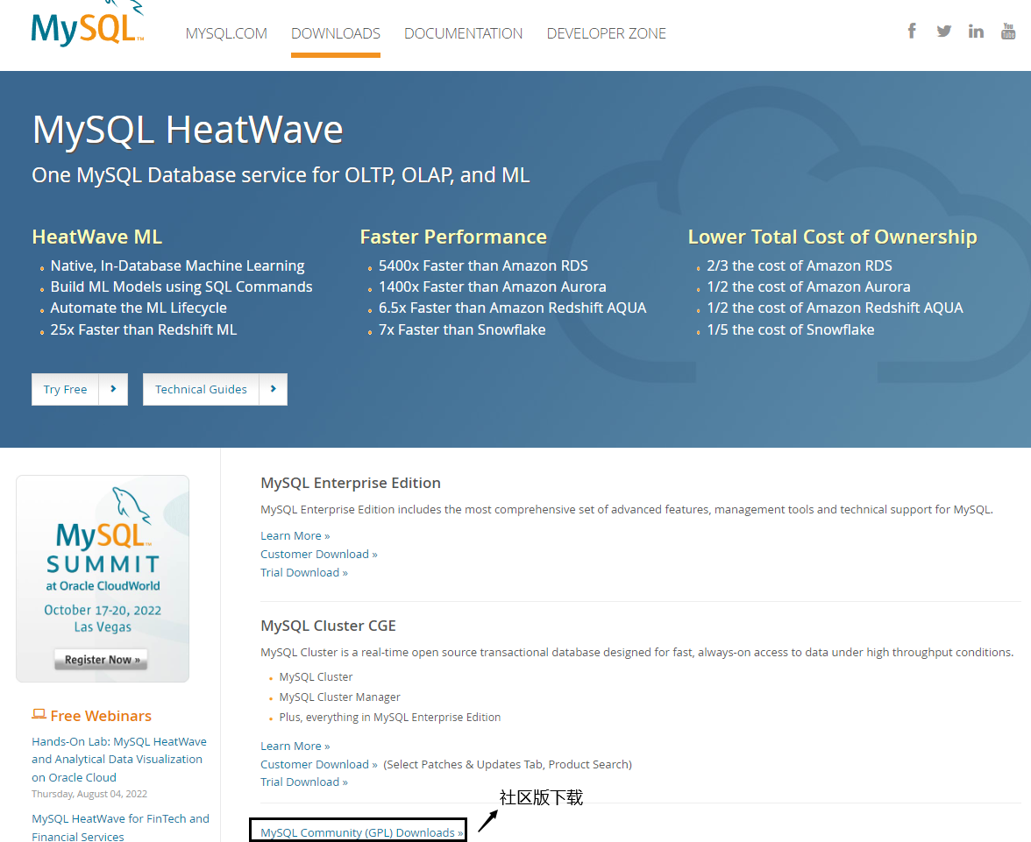Open Trial Download under MySQL Cluster CGE
Image resolution: width=1031 pixels, height=842 pixels.
click(303, 782)
